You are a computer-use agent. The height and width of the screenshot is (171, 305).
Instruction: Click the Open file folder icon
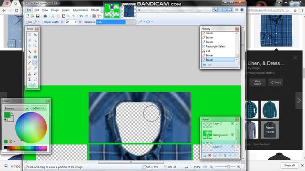[32, 16]
